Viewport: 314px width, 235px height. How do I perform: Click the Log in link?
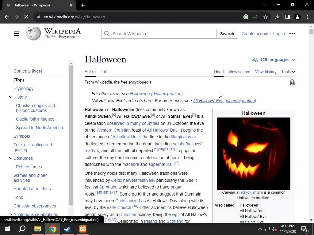279,34
